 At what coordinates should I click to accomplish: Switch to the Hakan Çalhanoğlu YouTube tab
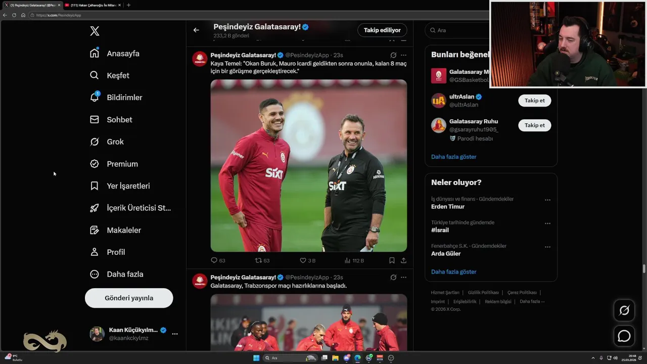click(93, 5)
